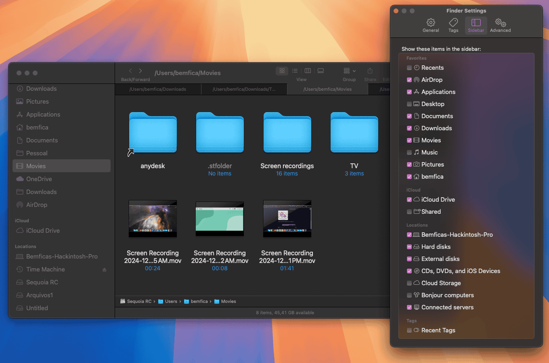The image size is (549, 363).
Task: Select OneDrive in the Finder sidebar
Action: click(x=39, y=179)
